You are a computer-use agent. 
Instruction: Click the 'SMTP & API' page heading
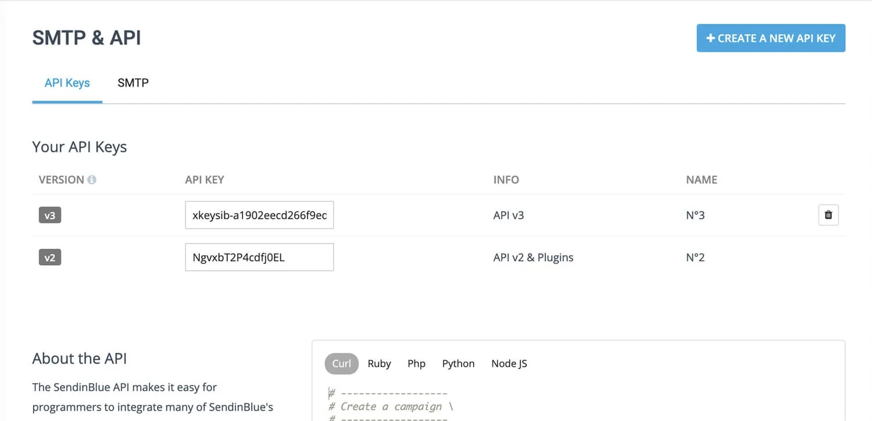click(87, 38)
